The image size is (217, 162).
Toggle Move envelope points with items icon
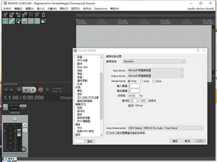click(x=24, y=21)
